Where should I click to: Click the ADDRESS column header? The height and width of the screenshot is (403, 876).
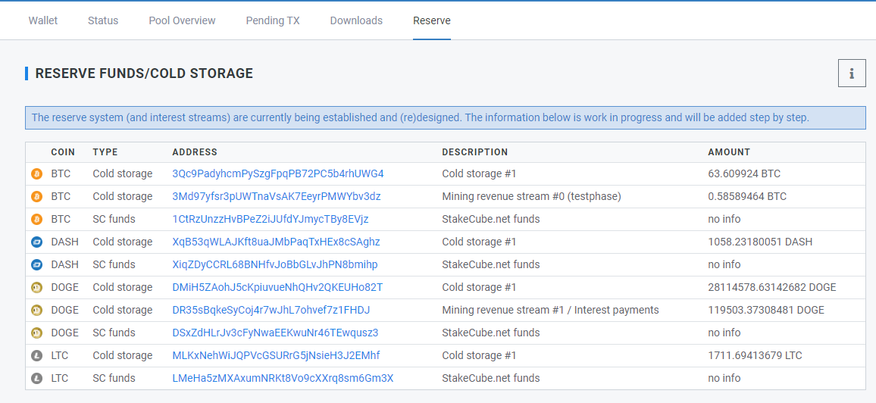pos(195,152)
